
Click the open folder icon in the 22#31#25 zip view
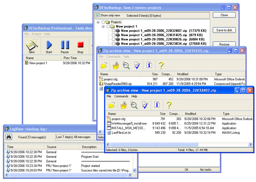point(104,65)
